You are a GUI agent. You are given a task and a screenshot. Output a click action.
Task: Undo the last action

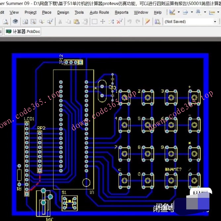(x=129, y=22)
